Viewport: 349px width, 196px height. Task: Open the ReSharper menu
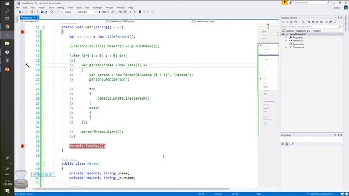(97, 8)
